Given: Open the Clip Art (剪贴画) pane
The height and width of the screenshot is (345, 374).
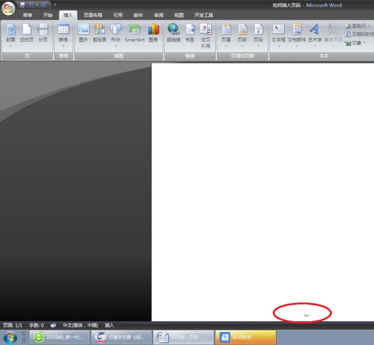Looking at the screenshot, I should (x=99, y=34).
